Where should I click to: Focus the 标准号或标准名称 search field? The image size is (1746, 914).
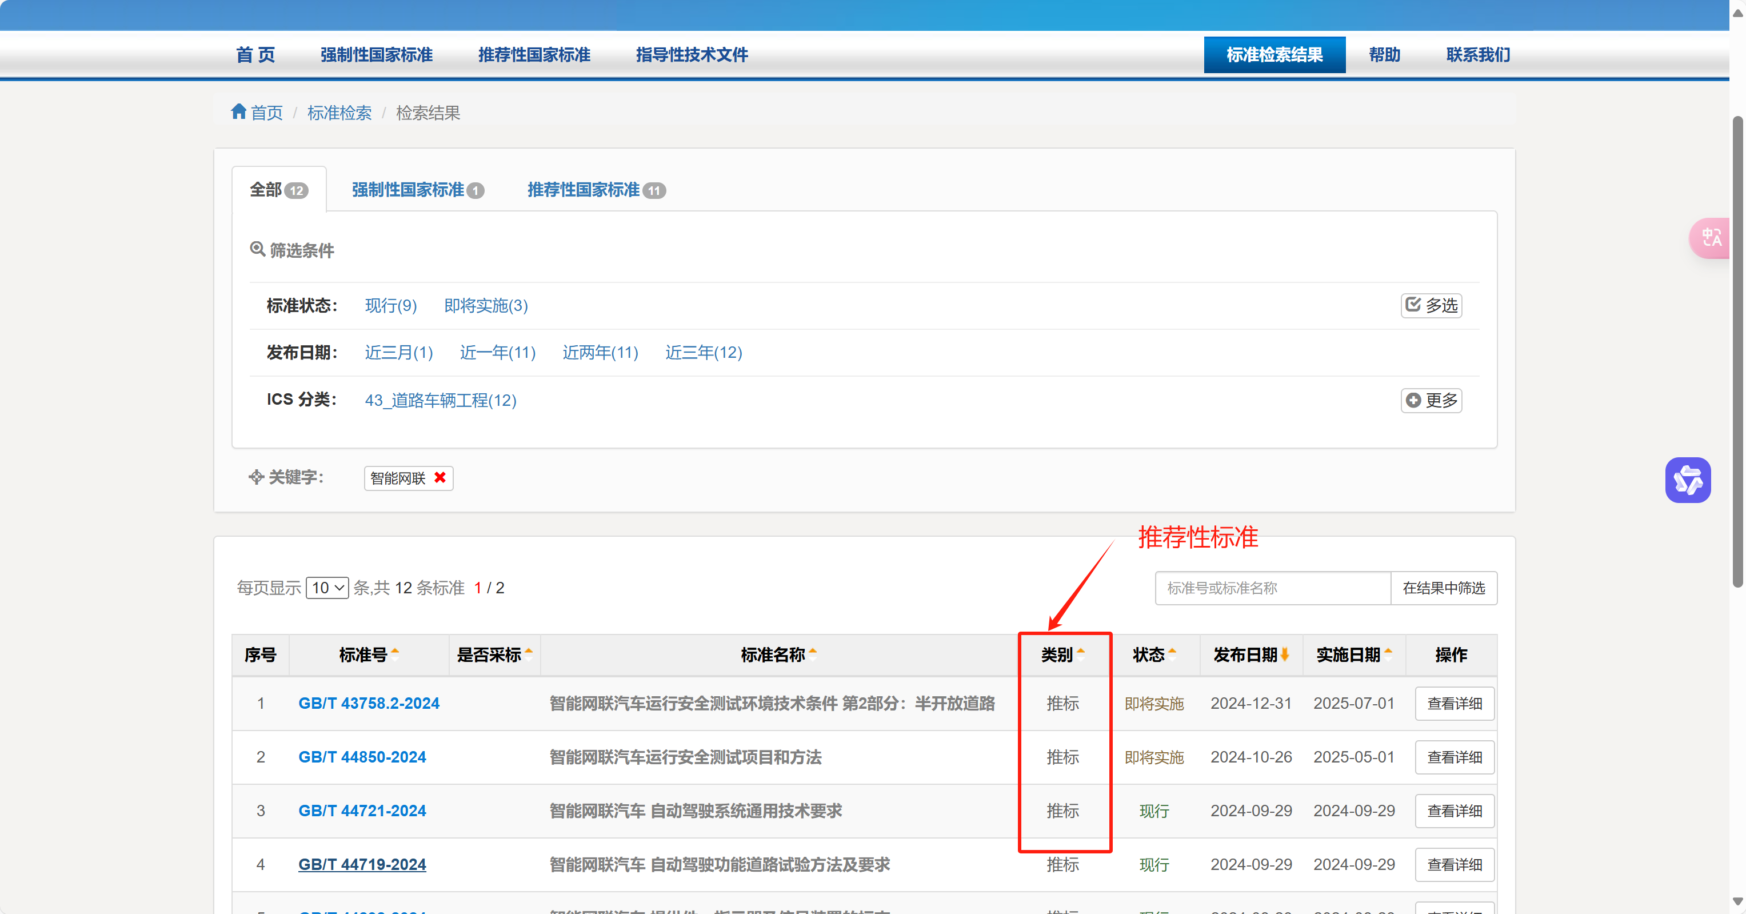tap(1272, 588)
